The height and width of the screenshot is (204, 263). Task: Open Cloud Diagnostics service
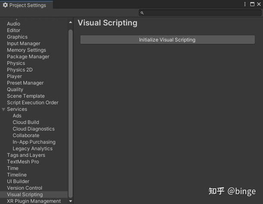(x=34, y=129)
